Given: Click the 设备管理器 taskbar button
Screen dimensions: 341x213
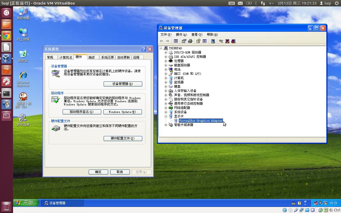Looking at the screenshot, I should [x=63, y=203].
